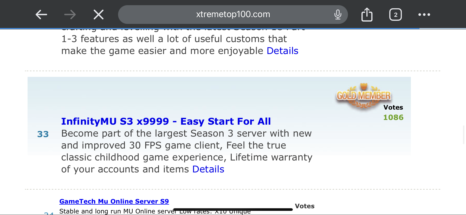Open InfinityMU S3 x9999 server title link
Viewport: 466px width, 215px height.
point(166,121)
